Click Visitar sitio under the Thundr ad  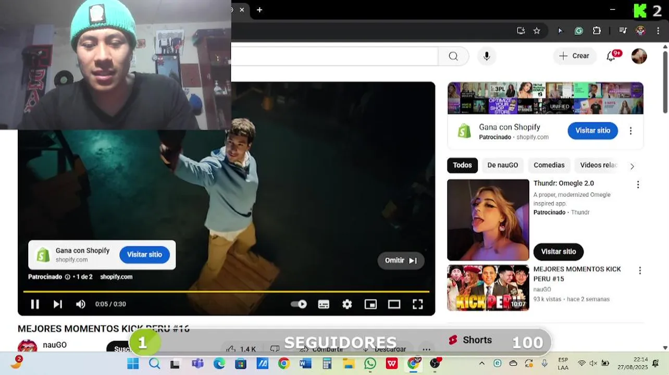click(x=559, y=252)
